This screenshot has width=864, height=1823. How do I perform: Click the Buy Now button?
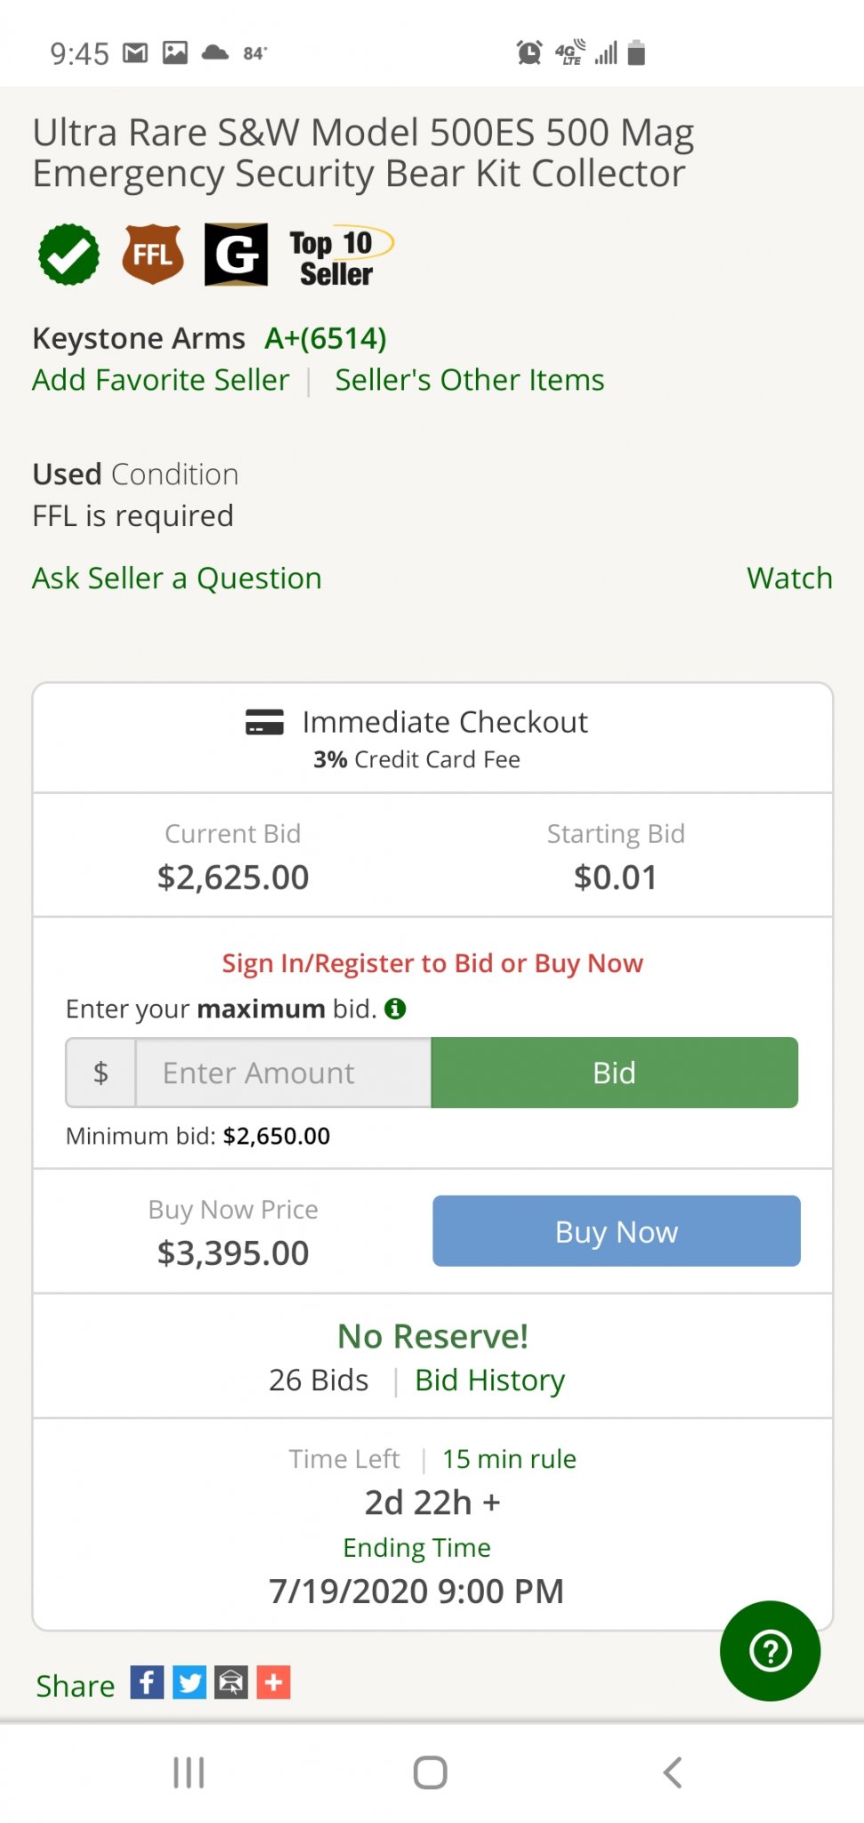pos(617,1231)
